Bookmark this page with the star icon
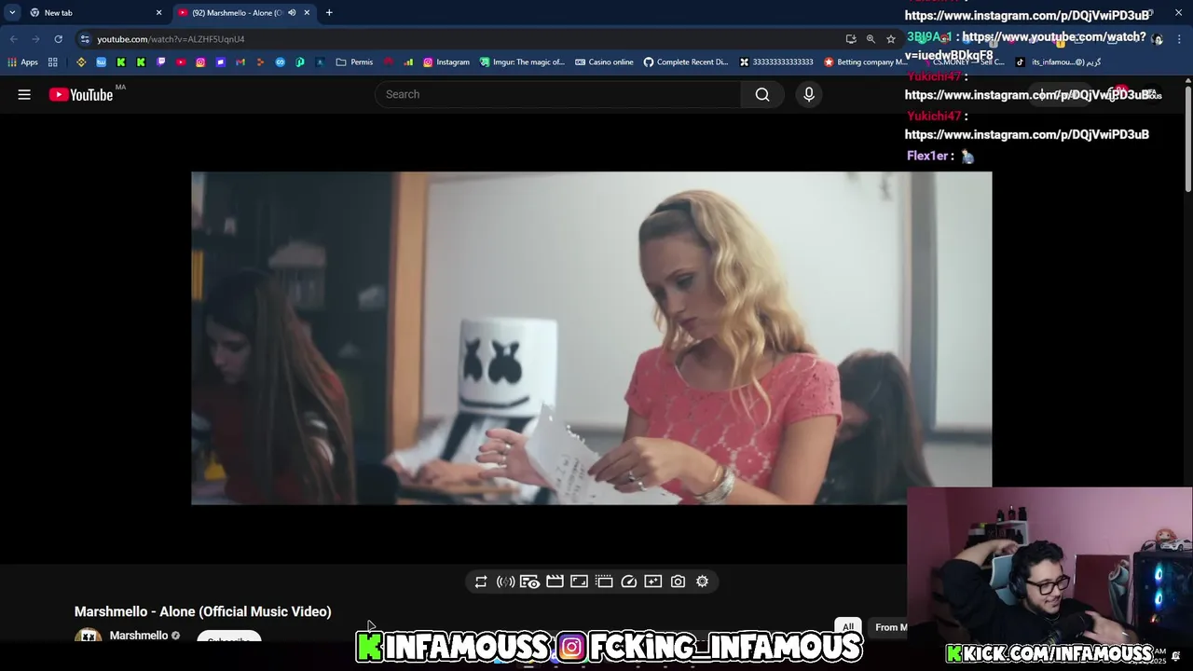Viewport: 1193px width, 671px height. pyautogui.click(x=891, y=39)
